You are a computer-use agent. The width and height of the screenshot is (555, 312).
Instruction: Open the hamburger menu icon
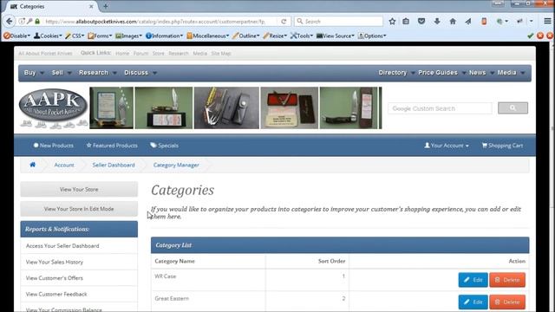[x=547, y=21]
